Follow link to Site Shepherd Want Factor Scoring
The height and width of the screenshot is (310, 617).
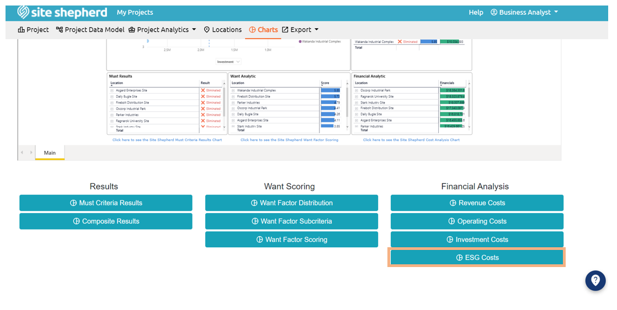(289, 140)
